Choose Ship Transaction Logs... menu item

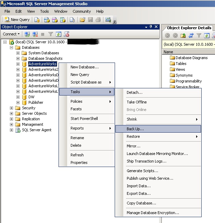pos(158,161)
